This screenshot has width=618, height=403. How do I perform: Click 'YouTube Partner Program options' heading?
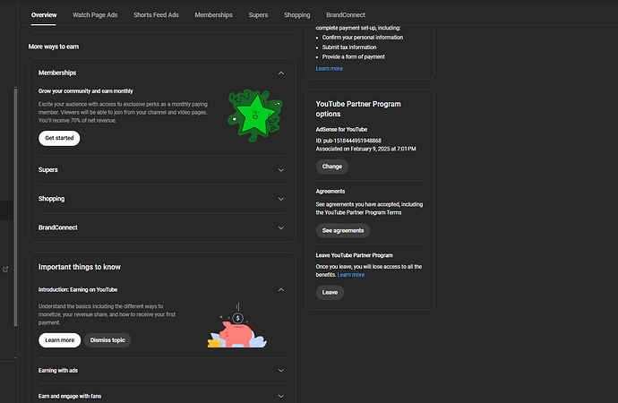pyautogui.click(x=358, y=109)
